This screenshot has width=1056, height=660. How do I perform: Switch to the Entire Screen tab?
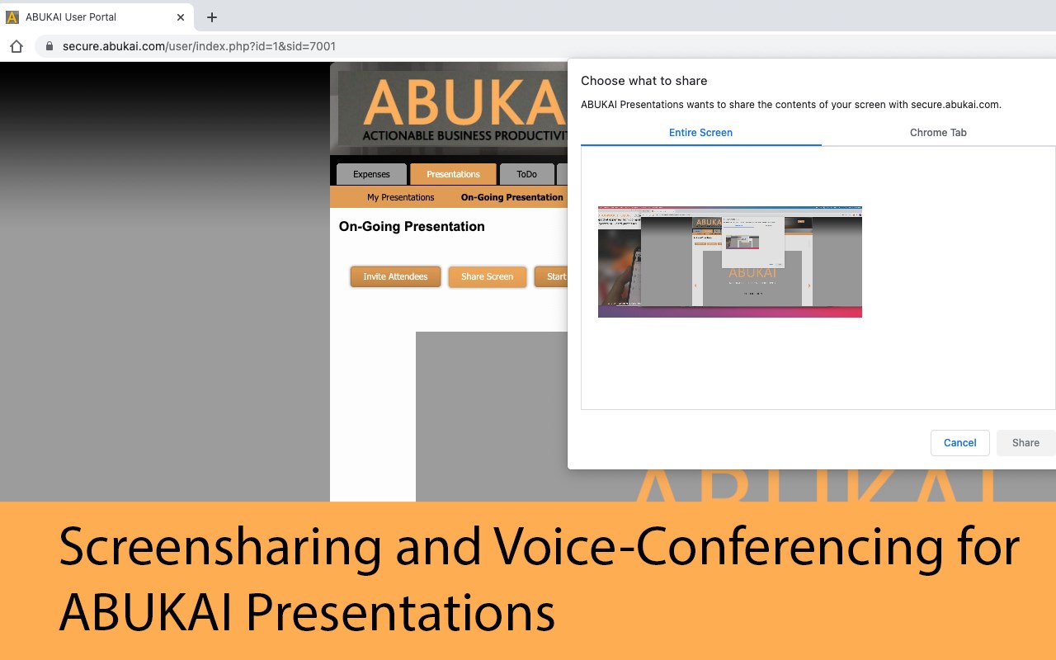(700, 132)
